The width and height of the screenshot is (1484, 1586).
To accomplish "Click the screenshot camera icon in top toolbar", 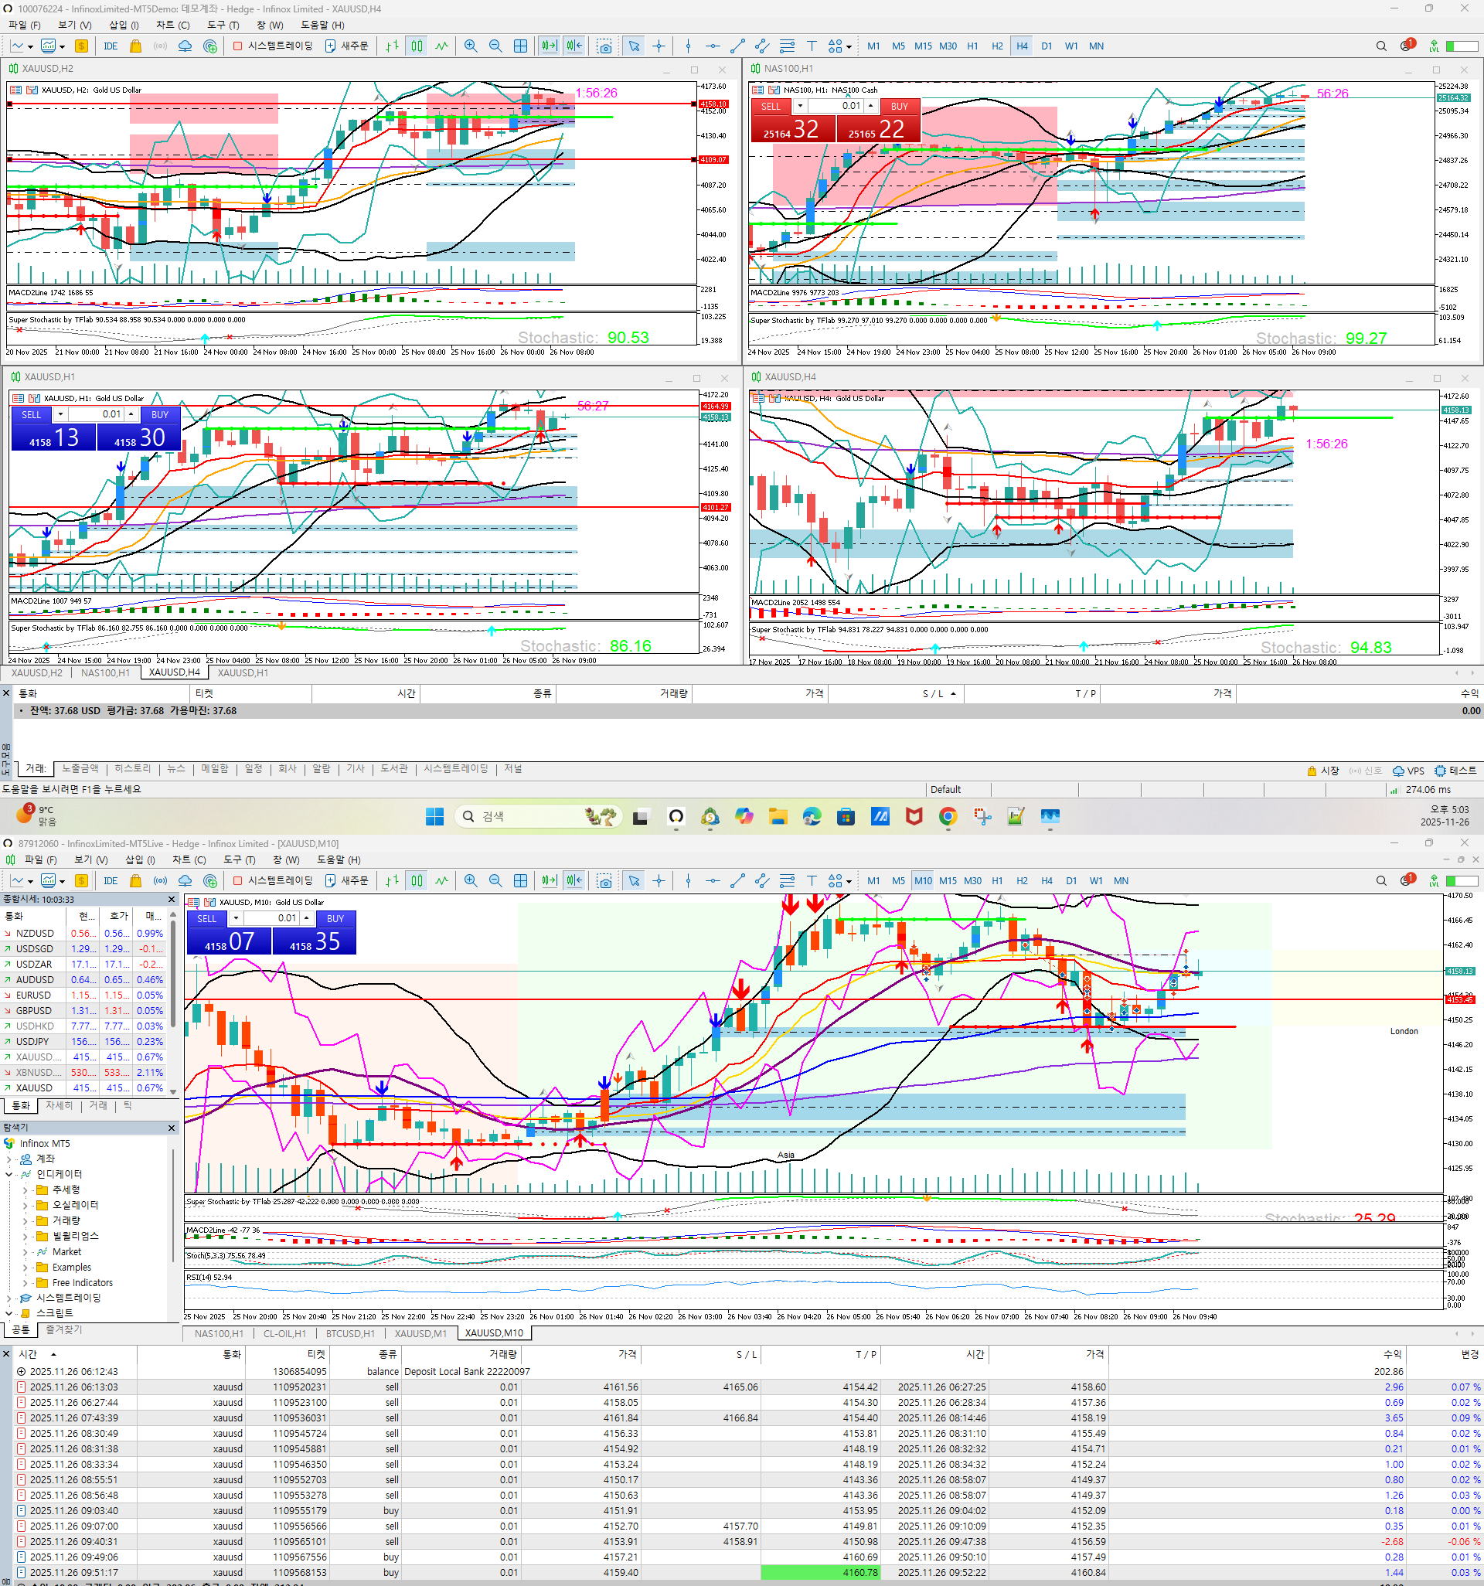I will 604,46.
